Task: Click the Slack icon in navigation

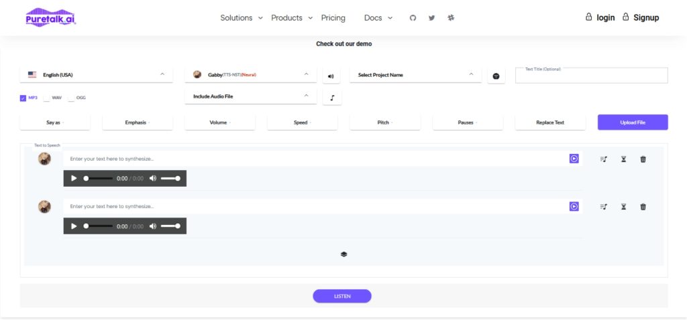Action: click(x=451, y=18)
